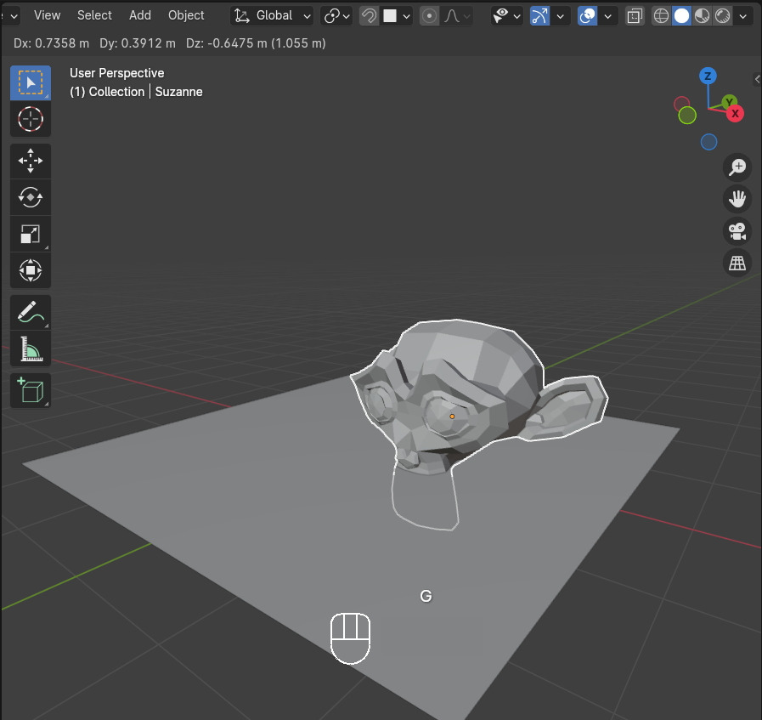Click the zoom view magnifier button
This screenshot has width=762, height=720.
[737, 167]
